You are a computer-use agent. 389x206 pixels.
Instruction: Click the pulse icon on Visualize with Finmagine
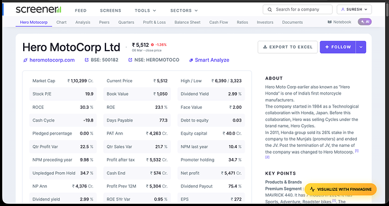pos(312,190)
